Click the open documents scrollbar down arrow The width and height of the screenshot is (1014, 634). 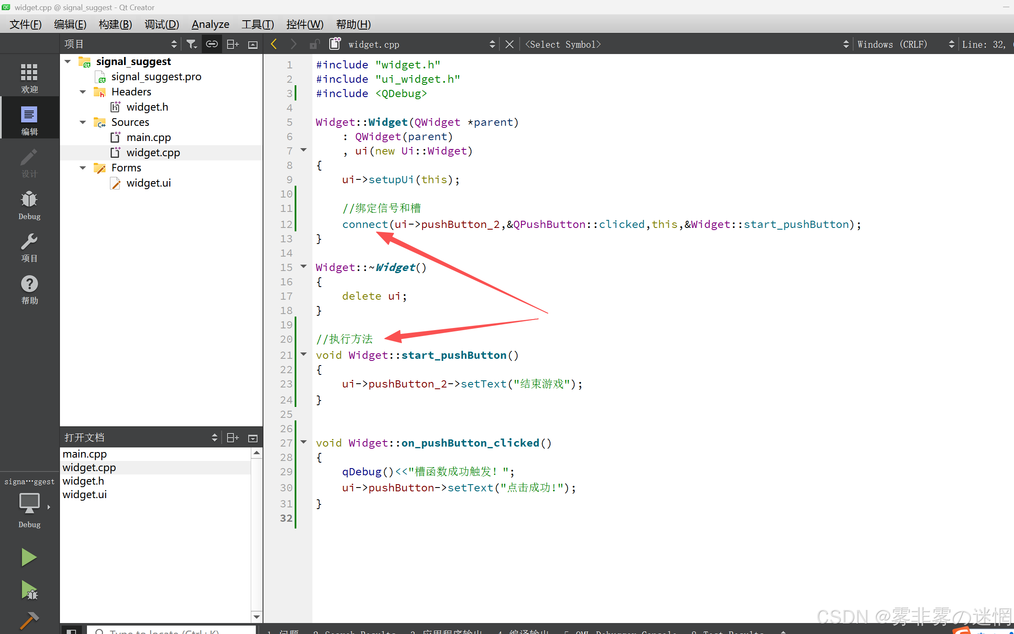click(256, 617)
